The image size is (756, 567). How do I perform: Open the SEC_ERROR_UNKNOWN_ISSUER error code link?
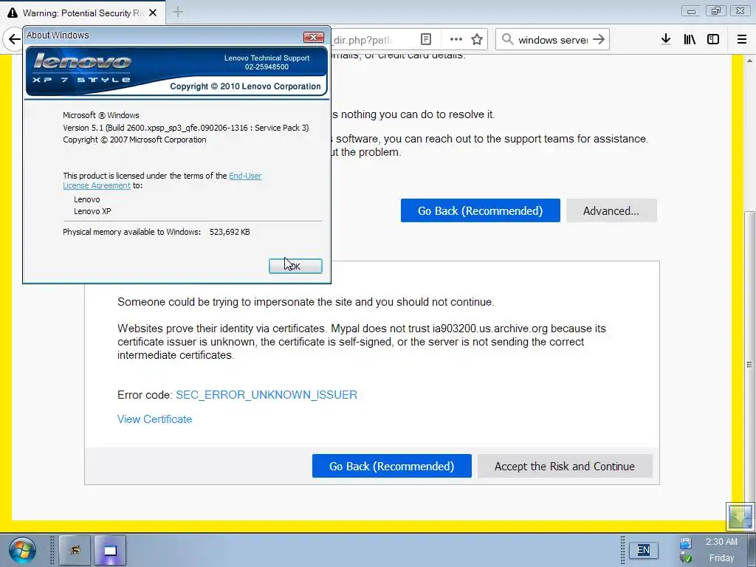(x=266, y=395)
